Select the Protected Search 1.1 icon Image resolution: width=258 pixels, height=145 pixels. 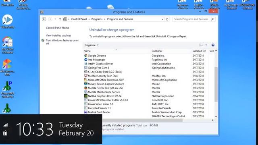point(85,108)
